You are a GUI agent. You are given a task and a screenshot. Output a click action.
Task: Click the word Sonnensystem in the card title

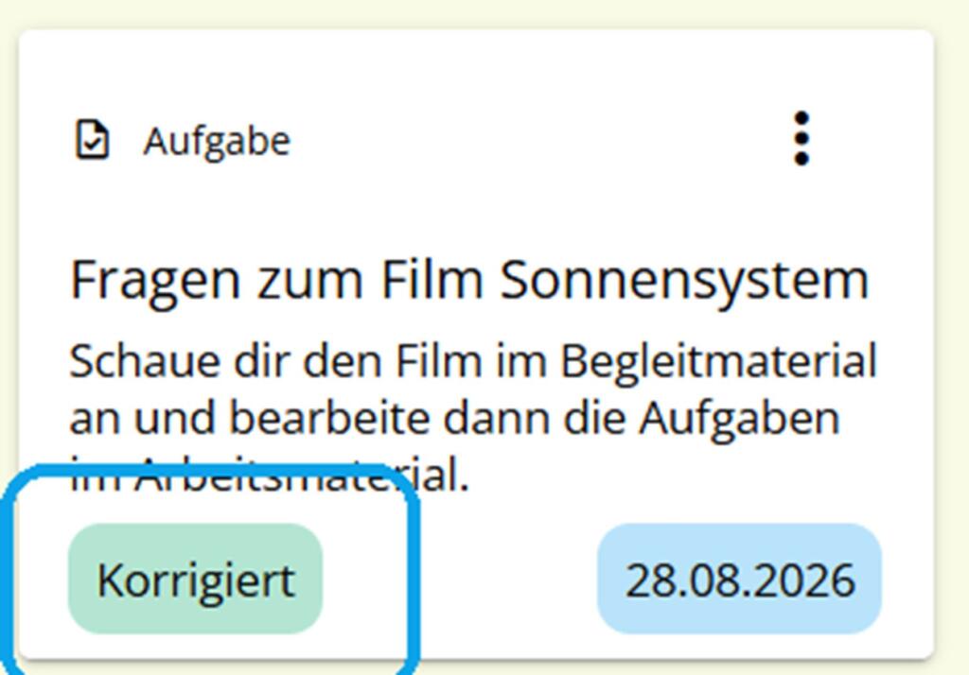[x=685, y=282]
